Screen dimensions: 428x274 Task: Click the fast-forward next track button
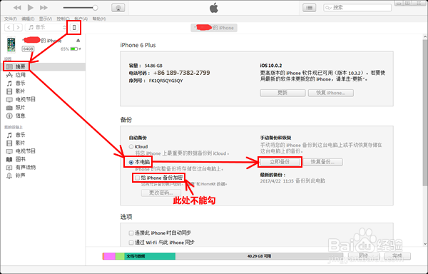point(44,8)
